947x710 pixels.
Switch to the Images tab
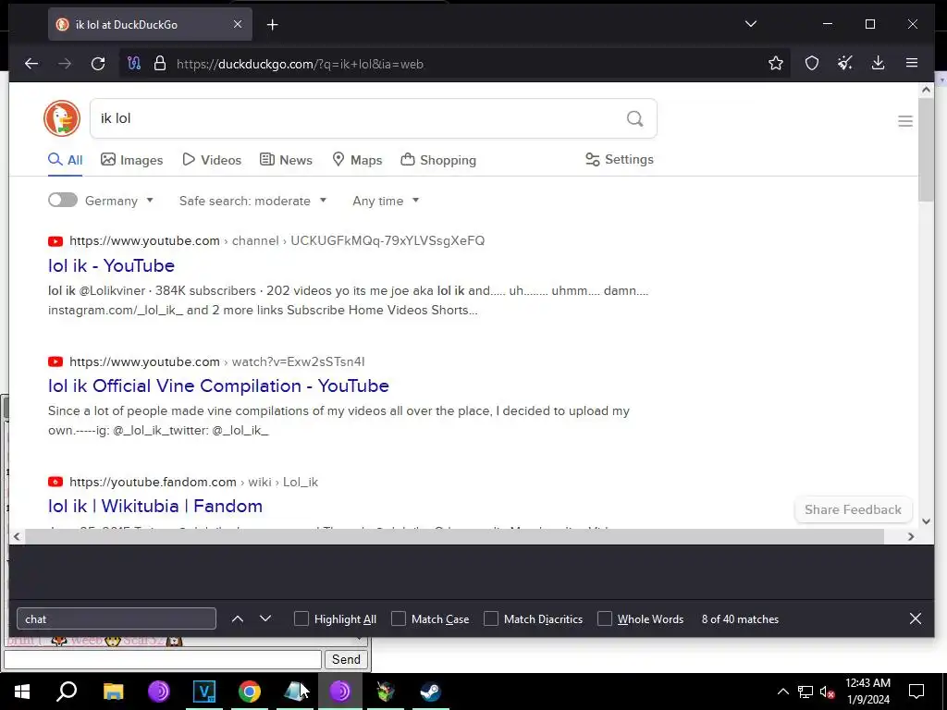tap(131, 160)
